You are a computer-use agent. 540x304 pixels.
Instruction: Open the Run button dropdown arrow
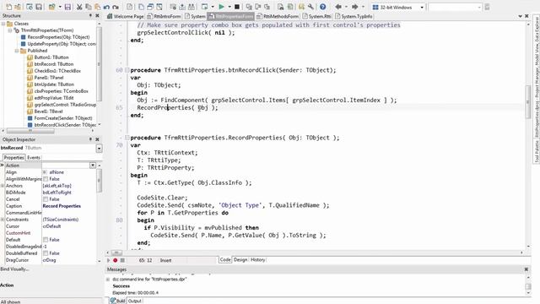coord(229,7)
